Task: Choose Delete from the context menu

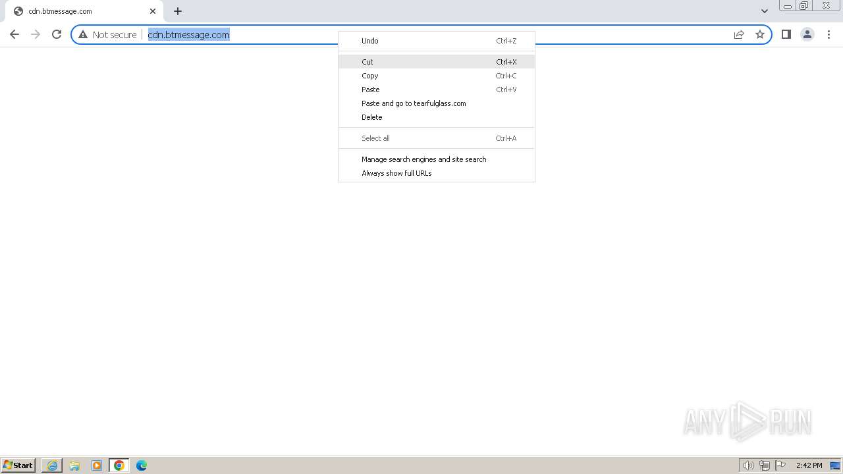Action: 437,117
